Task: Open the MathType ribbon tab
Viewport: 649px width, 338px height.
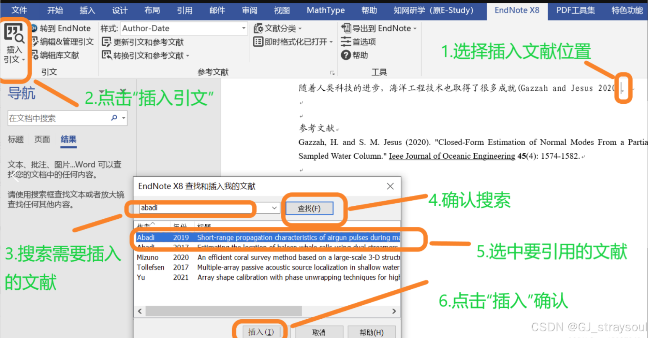Action: pyautogui.click(x=326, y=10)
